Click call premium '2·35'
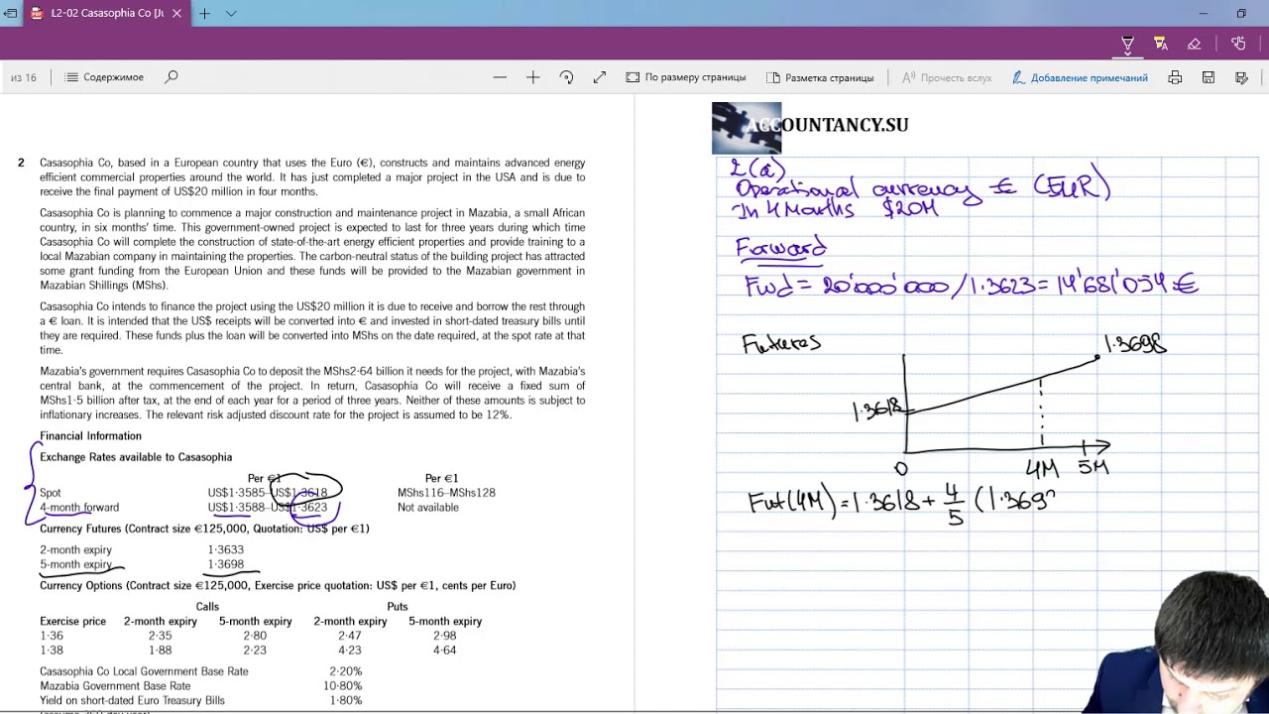This screenshot has height=714, width=1269. point(160,636)
